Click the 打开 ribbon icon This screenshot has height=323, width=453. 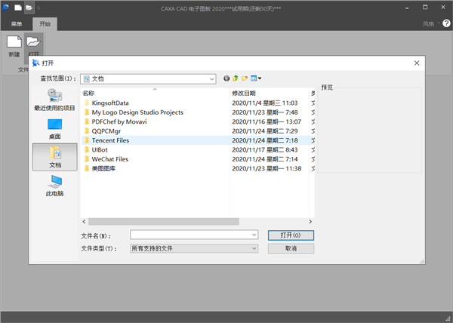(33, 42)
